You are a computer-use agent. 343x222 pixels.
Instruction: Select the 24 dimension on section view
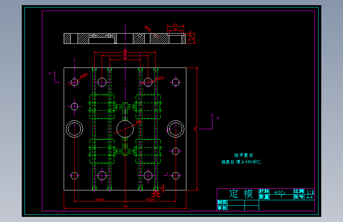pos(175,24)
